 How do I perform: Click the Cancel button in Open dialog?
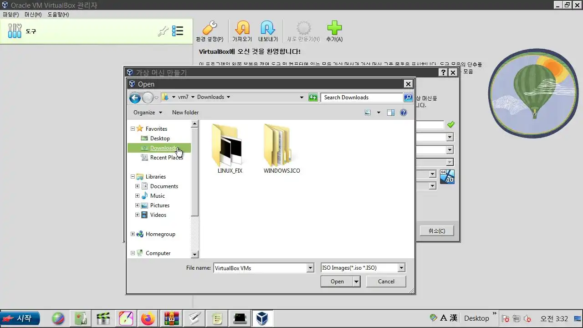click(x=386, y=282)
